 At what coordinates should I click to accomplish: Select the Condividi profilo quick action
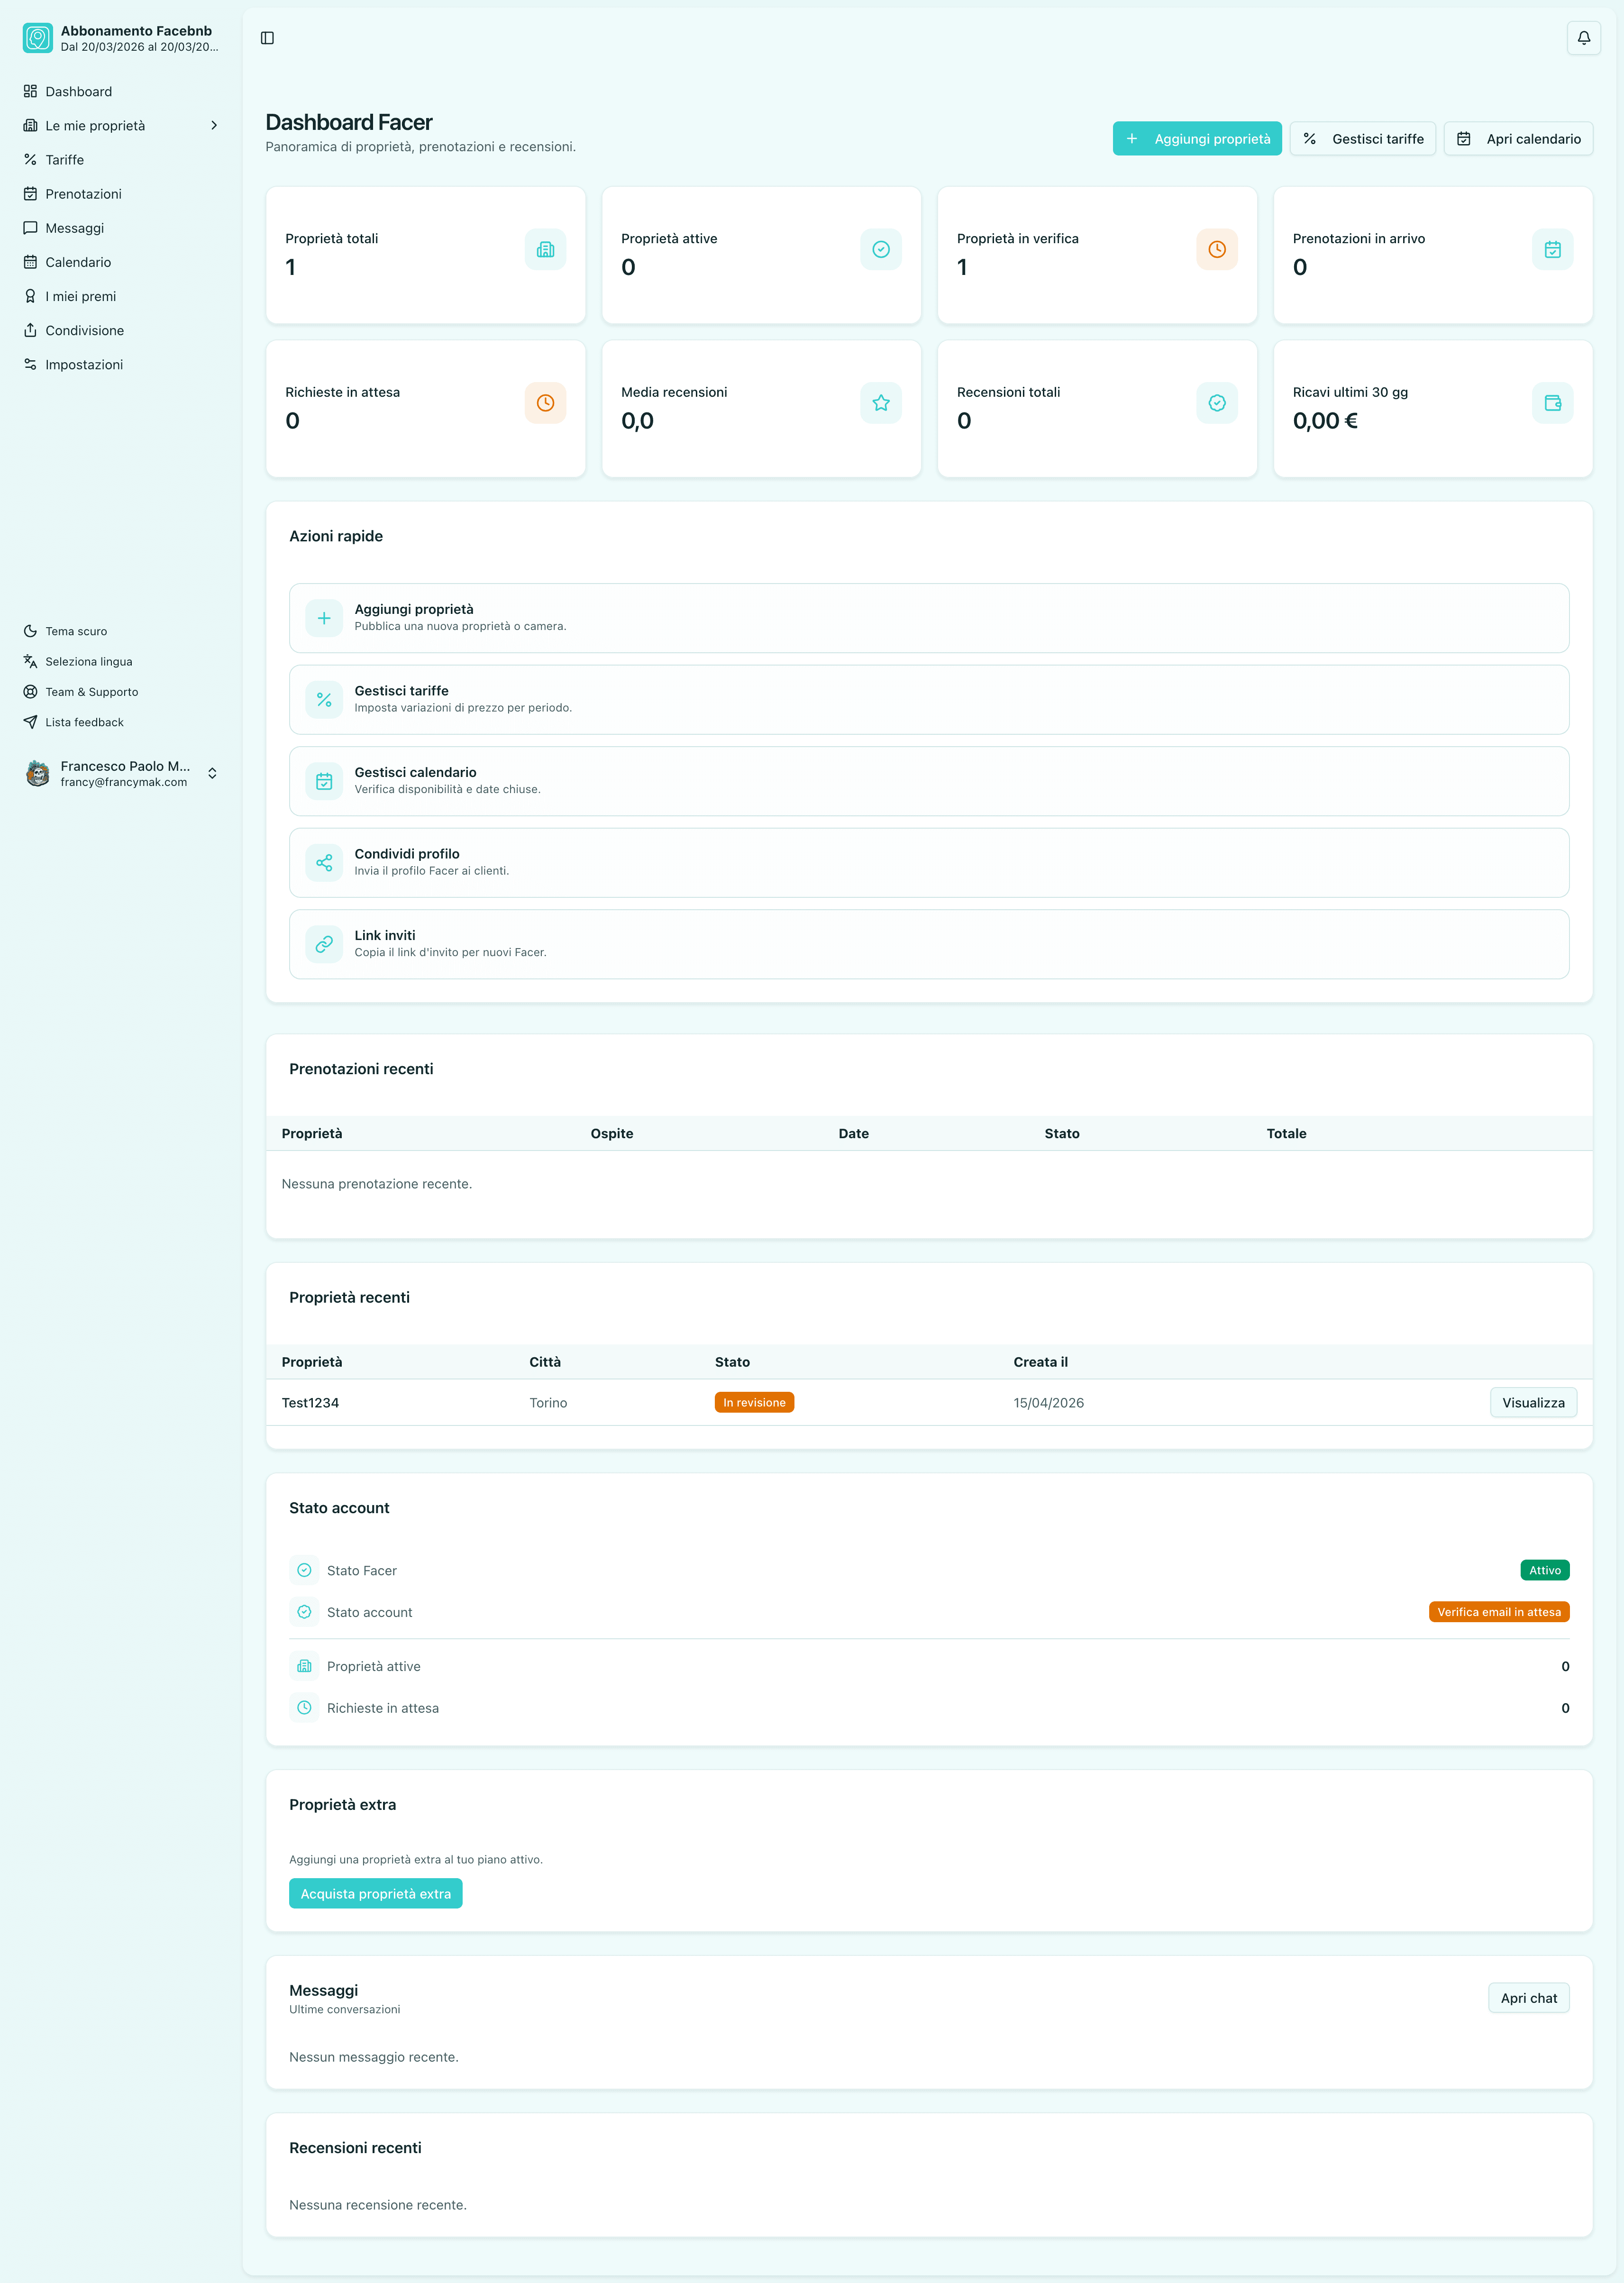(928, 863)
